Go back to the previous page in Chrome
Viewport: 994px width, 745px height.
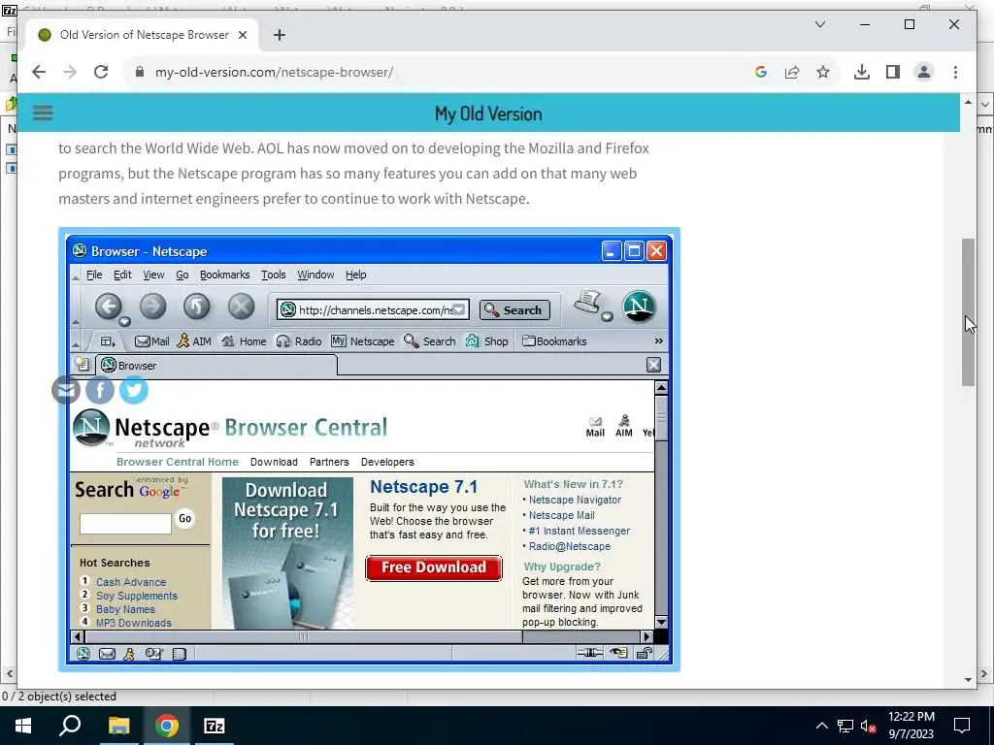[x=39, y=72]
